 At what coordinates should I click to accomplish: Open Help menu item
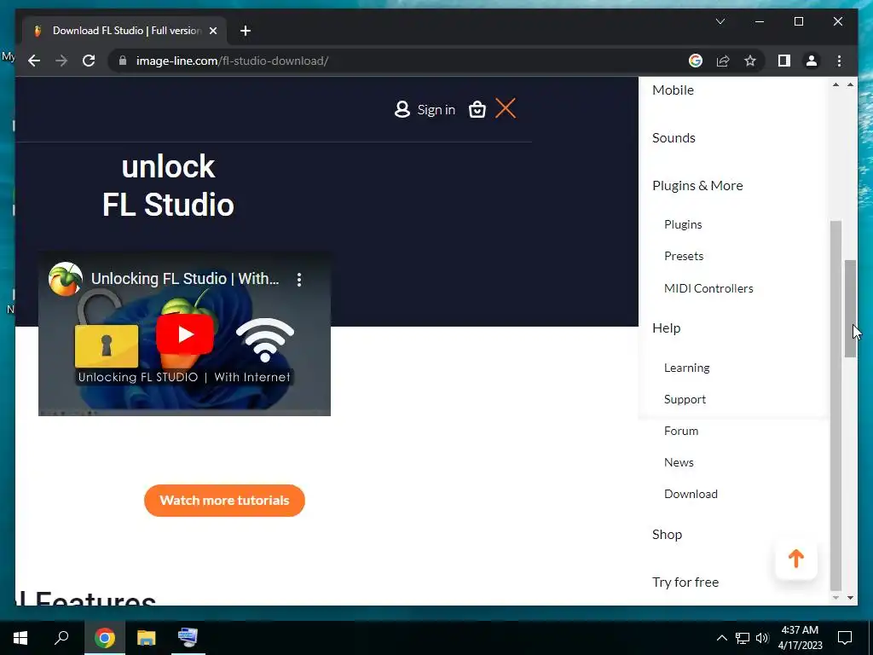pos(667,328)
